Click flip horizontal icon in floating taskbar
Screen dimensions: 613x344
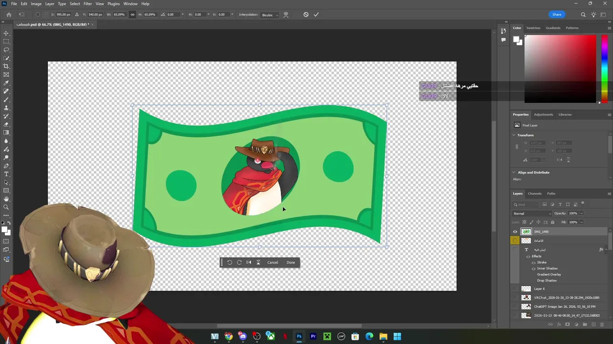point(249,262)
